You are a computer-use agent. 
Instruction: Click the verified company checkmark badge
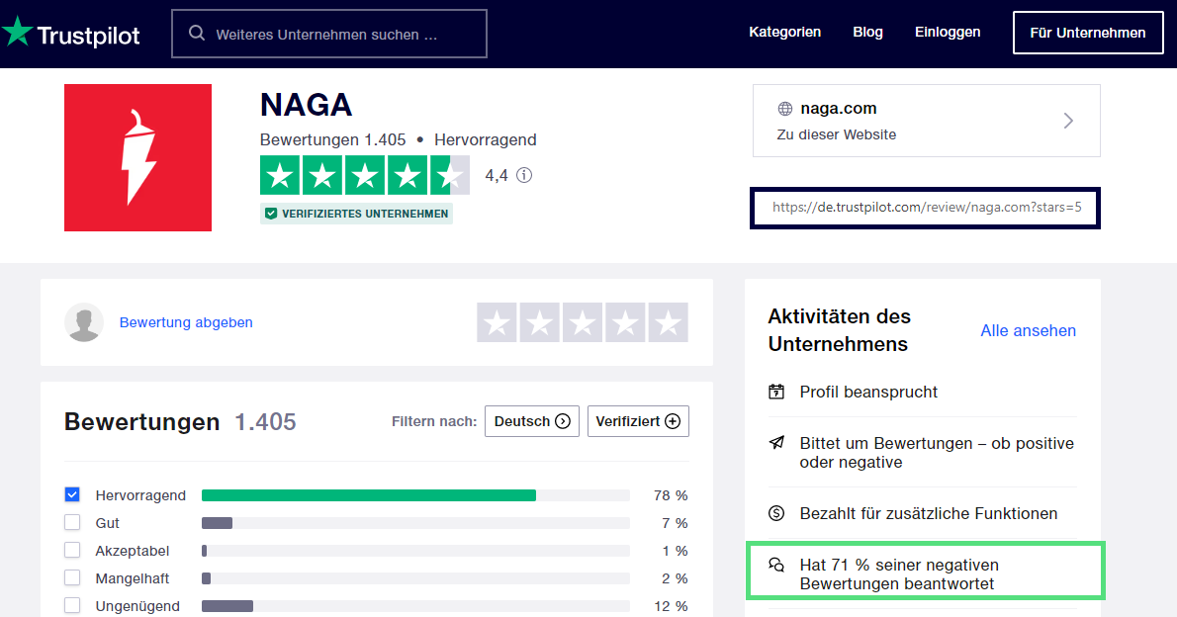270,213
